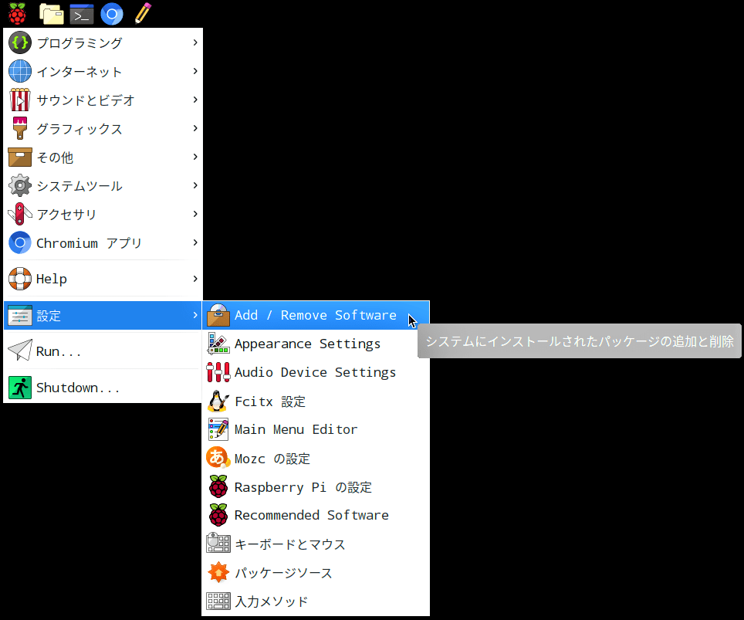
Task: Click the Chromium アプリ icon
Action: (20, 242)
